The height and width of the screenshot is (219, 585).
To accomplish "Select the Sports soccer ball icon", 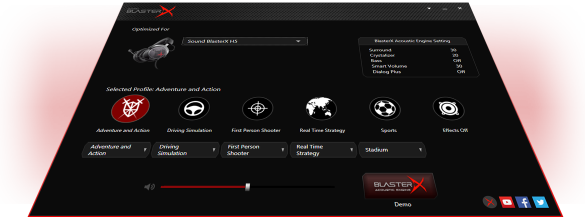I will (385, 108).
